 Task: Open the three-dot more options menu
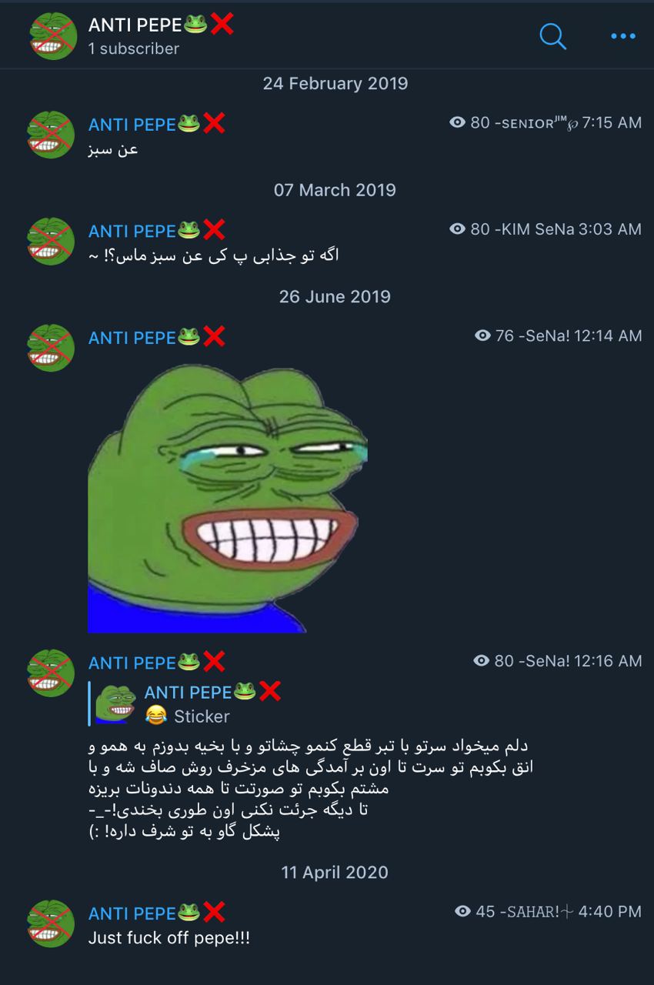tap(622, 36)
